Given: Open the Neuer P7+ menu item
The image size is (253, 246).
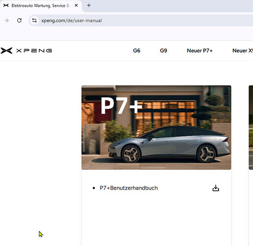Looking at the screenshot, I should click(200, 51).
